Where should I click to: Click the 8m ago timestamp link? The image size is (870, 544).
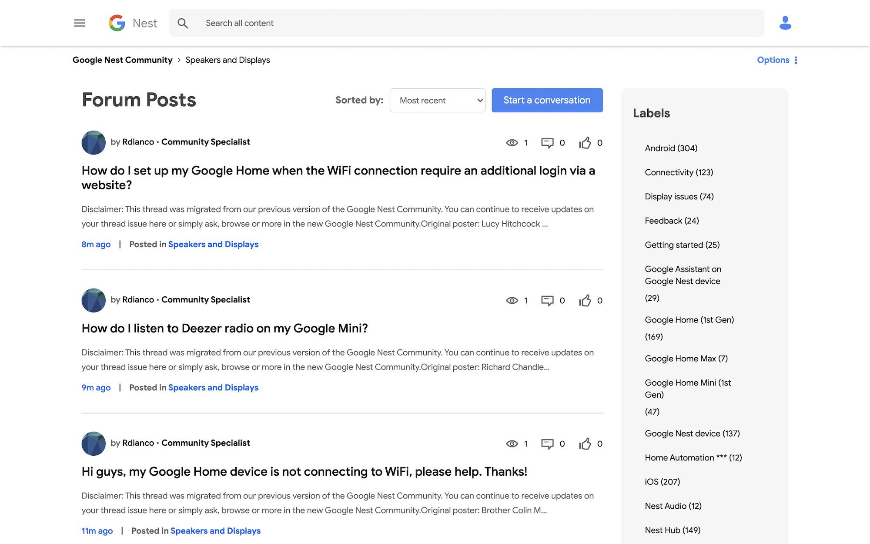[96, 244]
